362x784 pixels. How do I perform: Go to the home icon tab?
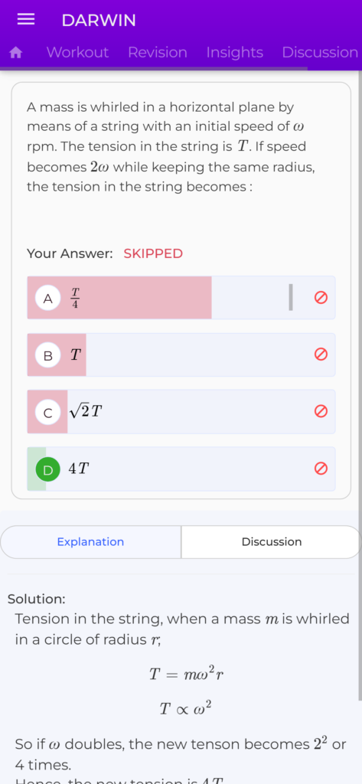click(x=17, y=53)
